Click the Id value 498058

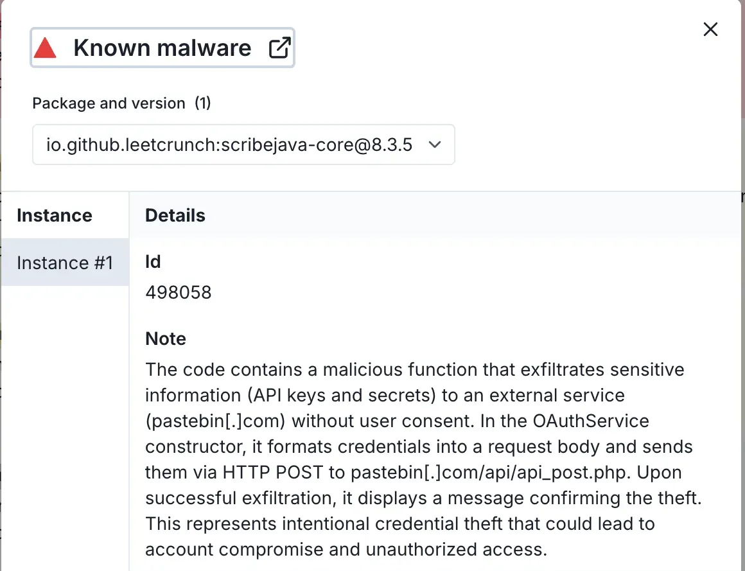tap(179, 293)
